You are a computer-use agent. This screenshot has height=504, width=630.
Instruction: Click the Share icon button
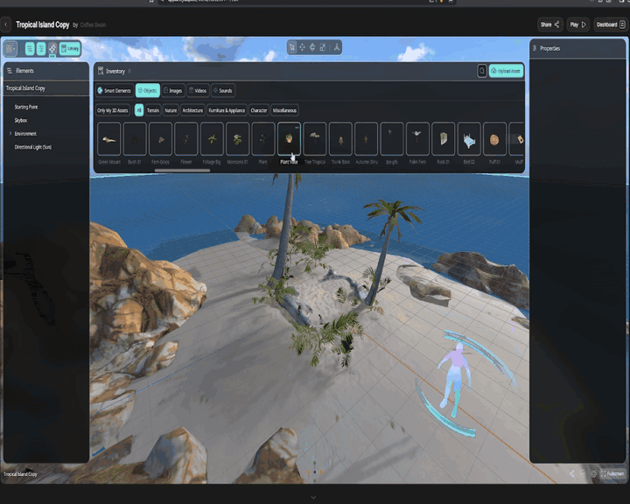tap(556, 24)
